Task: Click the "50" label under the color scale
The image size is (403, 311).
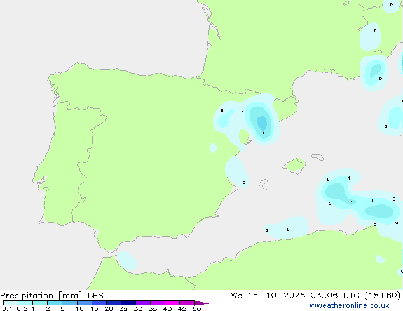Action: tap(196, 309)
